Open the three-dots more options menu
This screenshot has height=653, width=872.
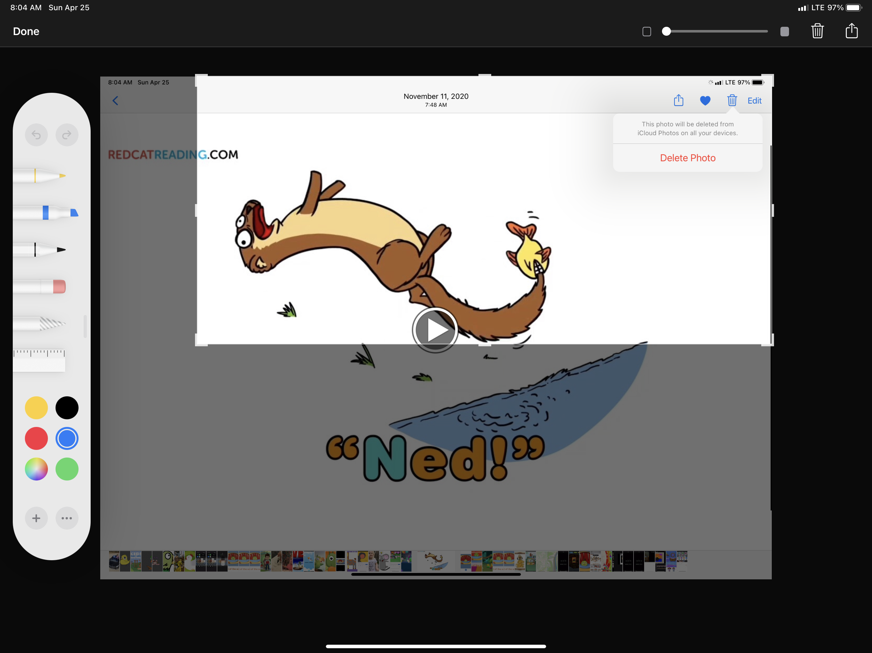(67, 518)
